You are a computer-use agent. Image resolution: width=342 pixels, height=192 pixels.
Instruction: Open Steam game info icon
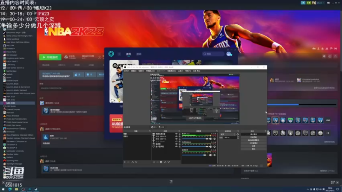click(x=330, y=56)
